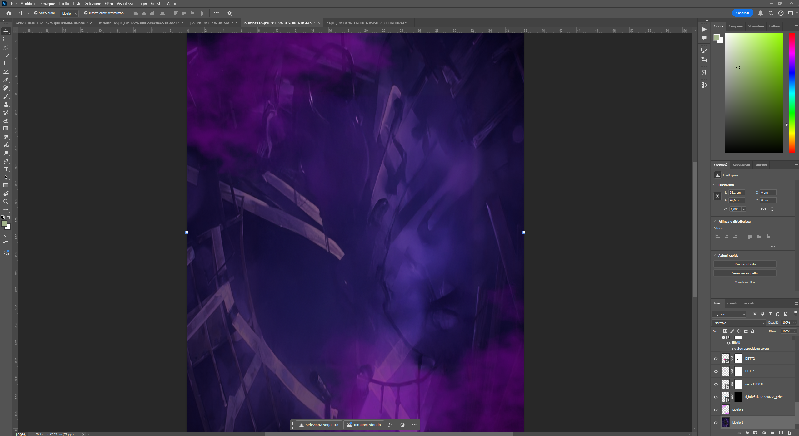Select the Crop tool
This screenshot has height=436, width=799.
tap(6, 64)
